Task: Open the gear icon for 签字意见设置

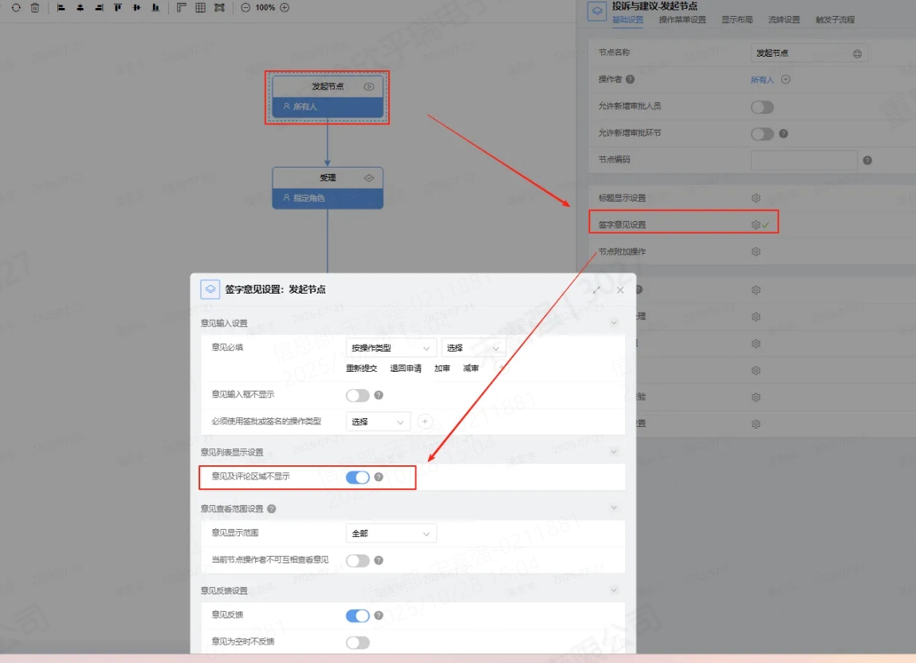Action: 756,225
